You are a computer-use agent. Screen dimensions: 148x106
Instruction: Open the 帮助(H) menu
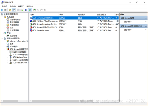tap(30, 6)
